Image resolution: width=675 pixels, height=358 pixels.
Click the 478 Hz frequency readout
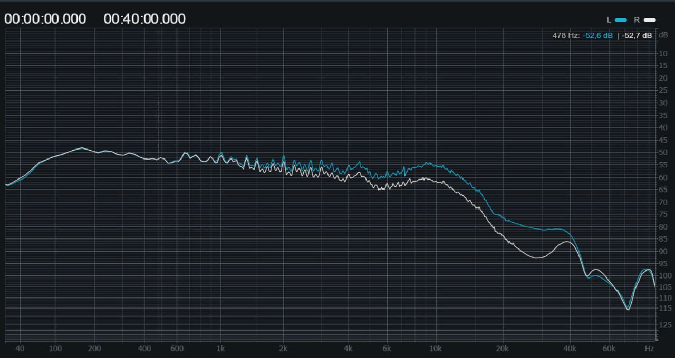pos(566,35)
